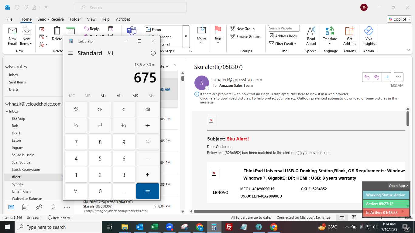Switch to Normal view in status bar
415x233 pixels.
coord(342,218)
